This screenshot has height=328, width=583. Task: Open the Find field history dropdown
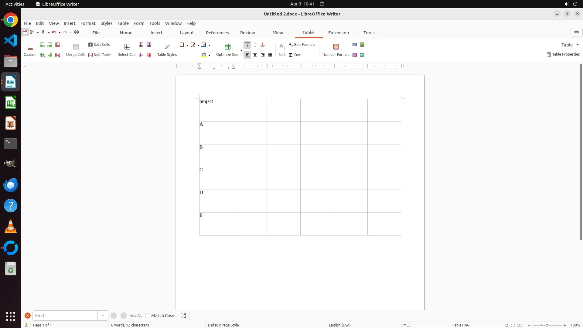click(103, 316)
